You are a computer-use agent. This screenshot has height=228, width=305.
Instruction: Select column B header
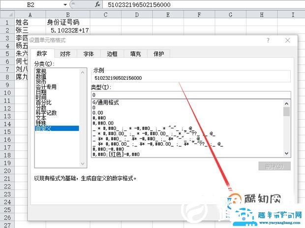tap(68, 15)
